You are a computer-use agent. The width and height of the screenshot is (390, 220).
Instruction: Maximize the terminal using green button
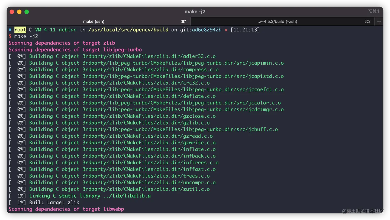[27, 12]
